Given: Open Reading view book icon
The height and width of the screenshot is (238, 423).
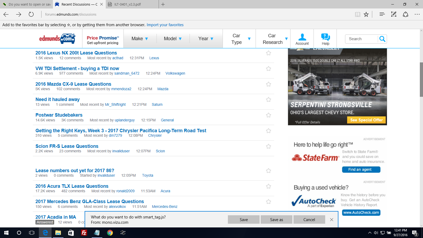Looking at the screenshot, I should (x=357, y=14).
